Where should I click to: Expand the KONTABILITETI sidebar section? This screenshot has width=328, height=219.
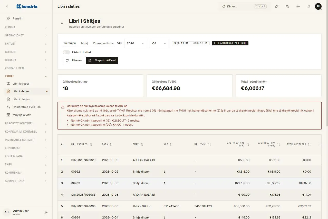26,68
